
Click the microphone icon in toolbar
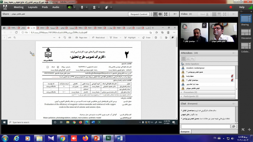pyautogui.click(x=83, y=7)
